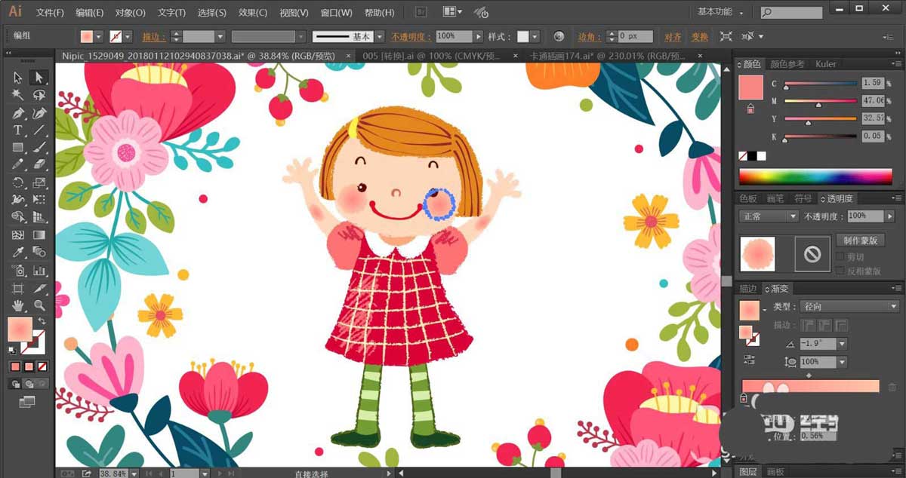The height and width of the screenshot is (478, 906).
Task: Click the 变换 transform link
Action: [x=700, y=36]
